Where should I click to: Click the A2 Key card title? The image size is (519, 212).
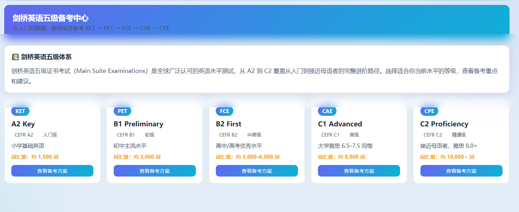tap(23, 124)
